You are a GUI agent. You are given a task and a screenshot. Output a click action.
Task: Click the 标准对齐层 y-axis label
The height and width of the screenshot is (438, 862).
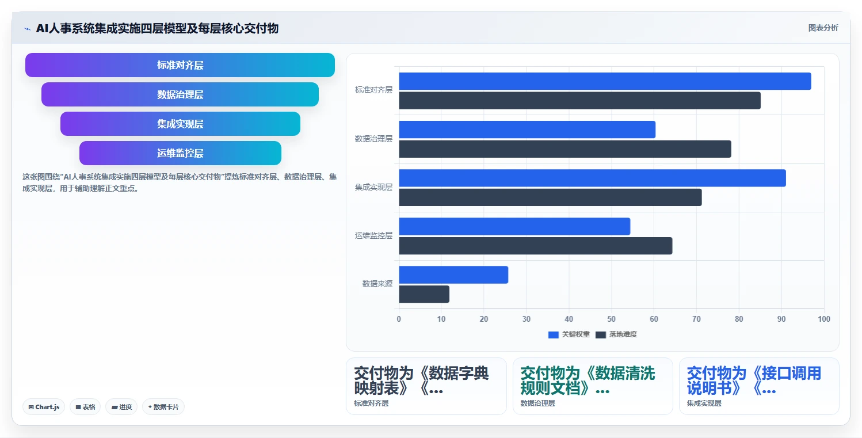[x=373, y=90]
